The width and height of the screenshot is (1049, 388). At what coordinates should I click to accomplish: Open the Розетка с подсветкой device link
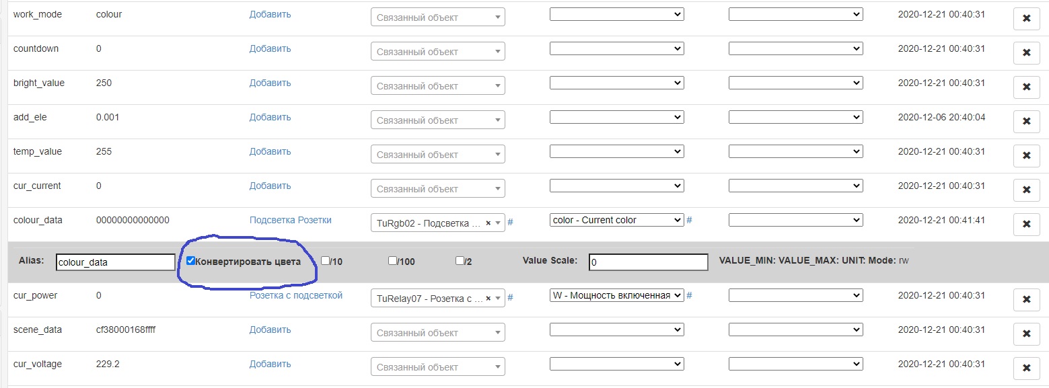point(295,295)
